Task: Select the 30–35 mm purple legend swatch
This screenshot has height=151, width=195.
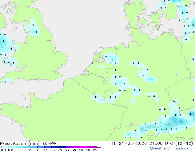Action: pyautogui.click(x=69, y=147)
